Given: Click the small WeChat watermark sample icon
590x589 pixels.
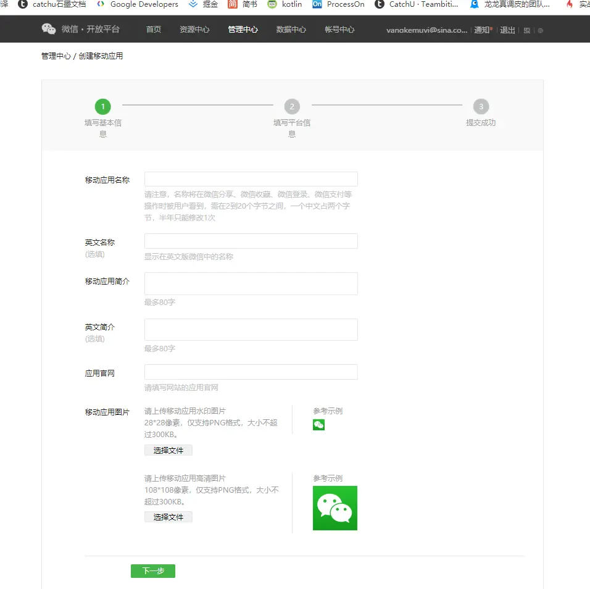Looking at the screenshot, I should (318, 425).
